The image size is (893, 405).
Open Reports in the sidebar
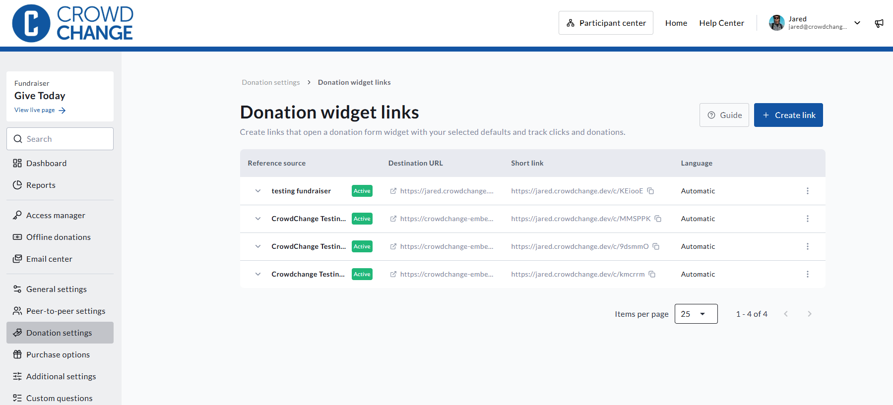pos(60,185)
